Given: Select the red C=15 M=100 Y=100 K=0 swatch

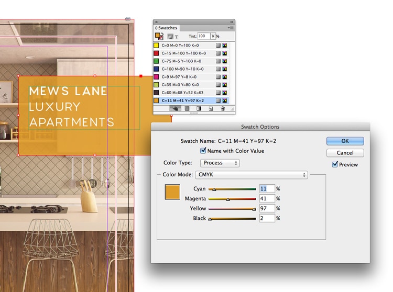Looking at the screenshot, I should coord(191,53).
